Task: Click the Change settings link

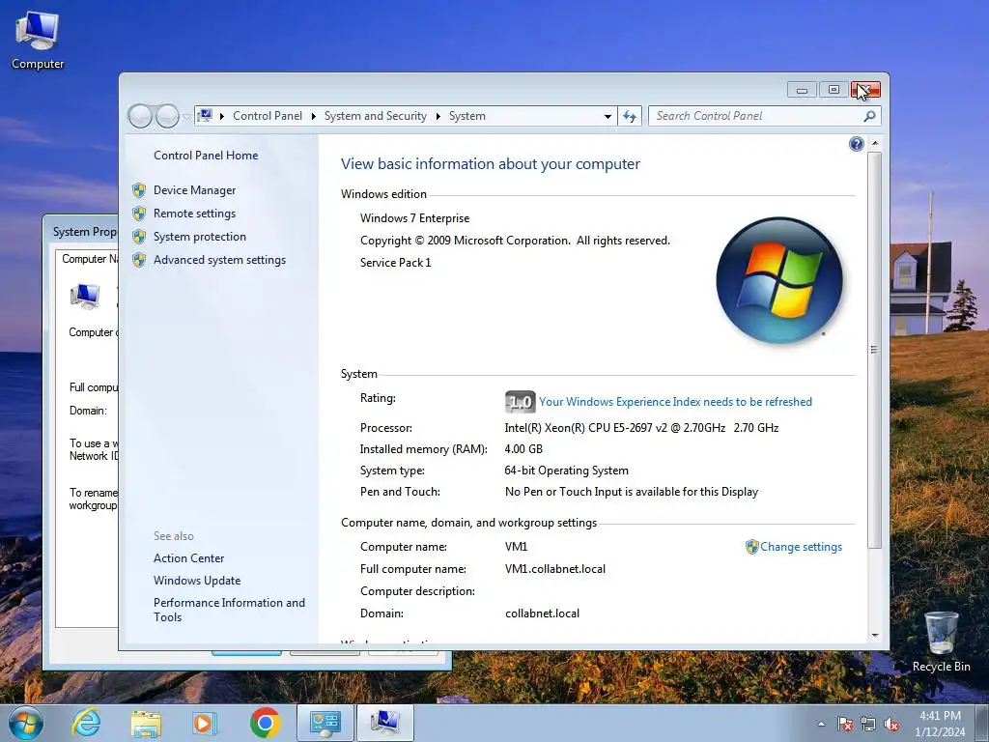Action: 801,547
